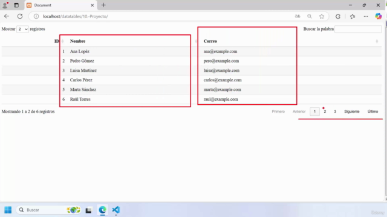Open the Mostrar registros dropdown
The image size is (387, 217).
[22, 29]
